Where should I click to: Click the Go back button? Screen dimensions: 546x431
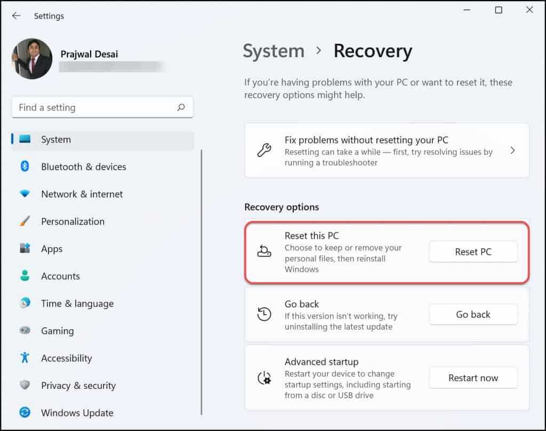click(473, 315)
